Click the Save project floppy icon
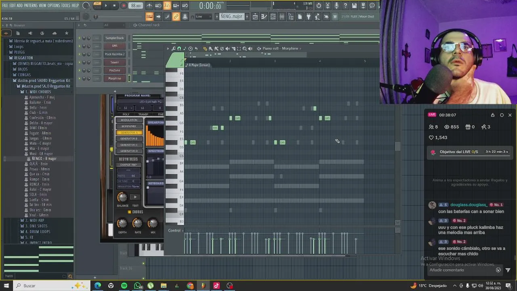The width and height of the screenshot is (517, 291). coord(354,6)
